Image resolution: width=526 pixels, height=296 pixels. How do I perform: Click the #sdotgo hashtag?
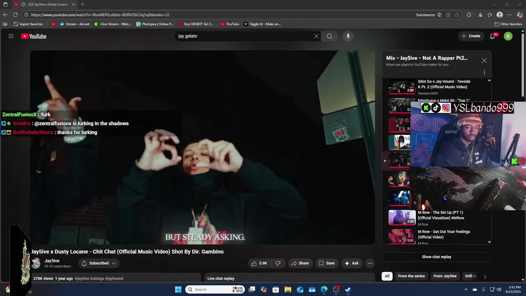tap(97, 278)
